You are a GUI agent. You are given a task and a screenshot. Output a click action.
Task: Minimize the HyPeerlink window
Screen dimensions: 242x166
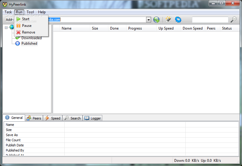(213, 3)
